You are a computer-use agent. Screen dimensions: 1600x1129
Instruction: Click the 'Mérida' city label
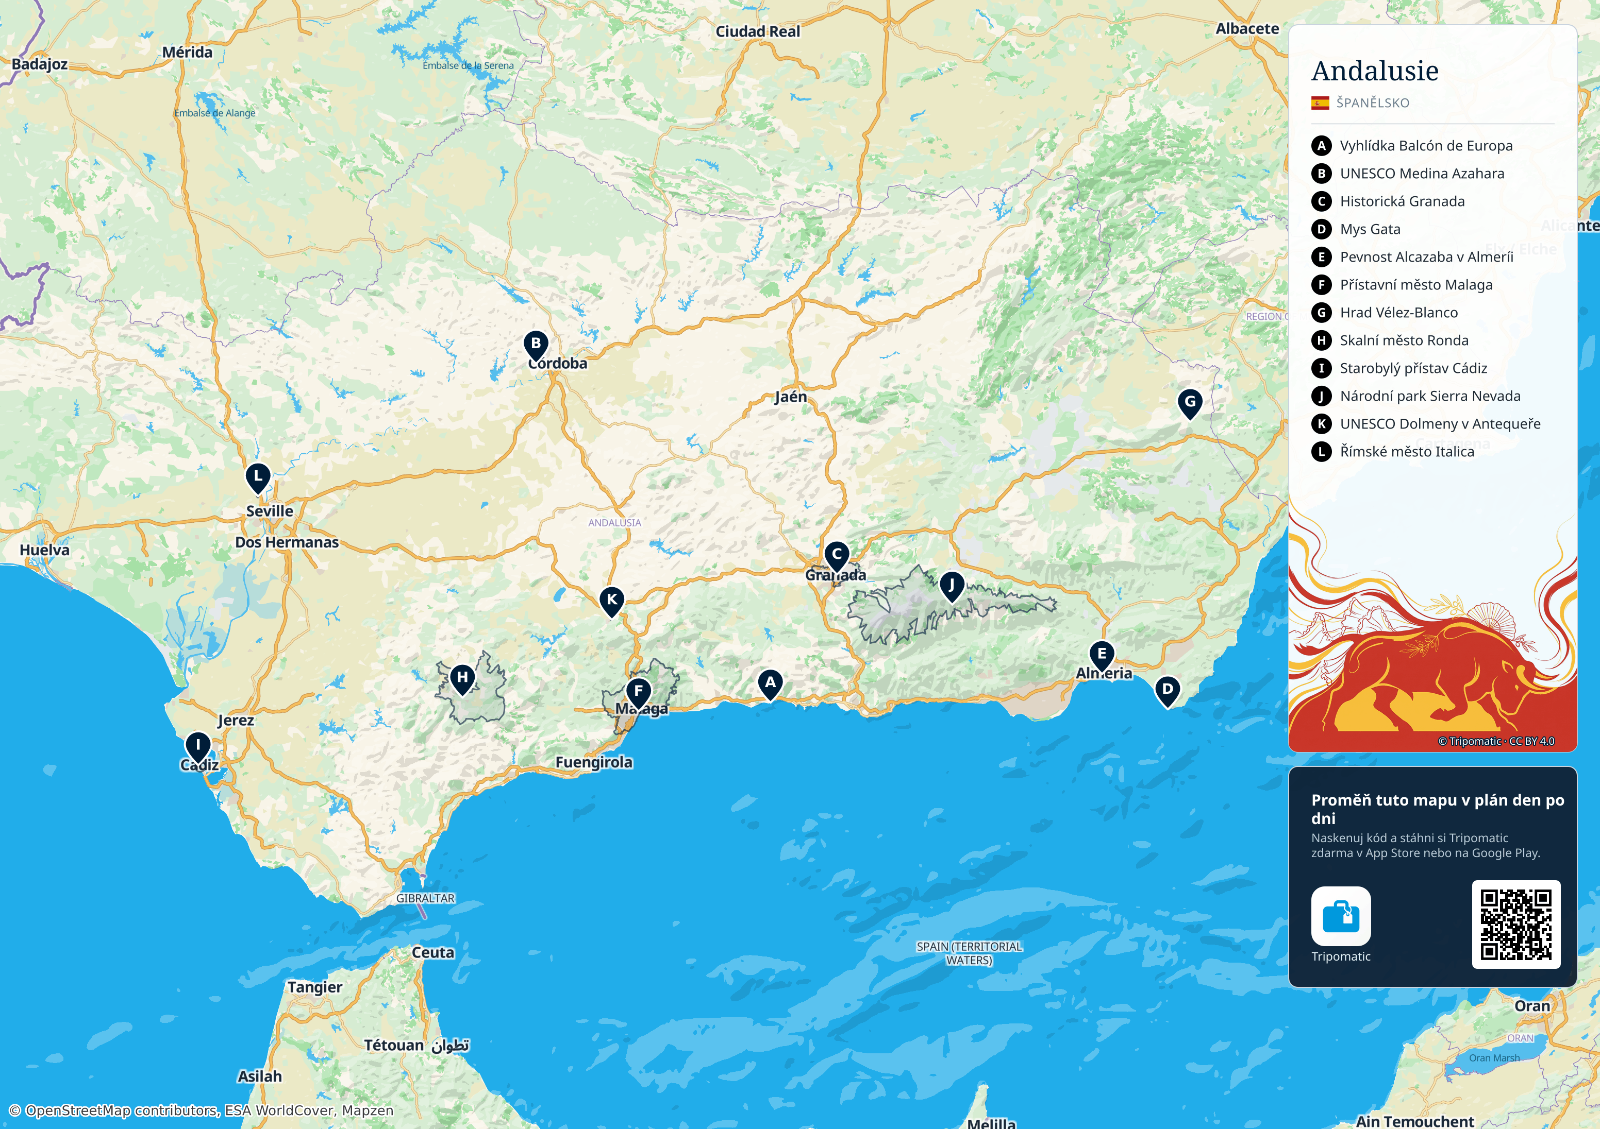[x=187, y=52]
